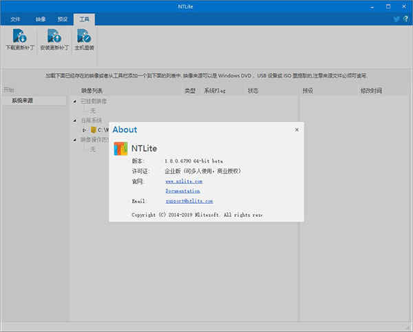Collapse the image operation history group
413x332 pixels.
coord(75,140)
